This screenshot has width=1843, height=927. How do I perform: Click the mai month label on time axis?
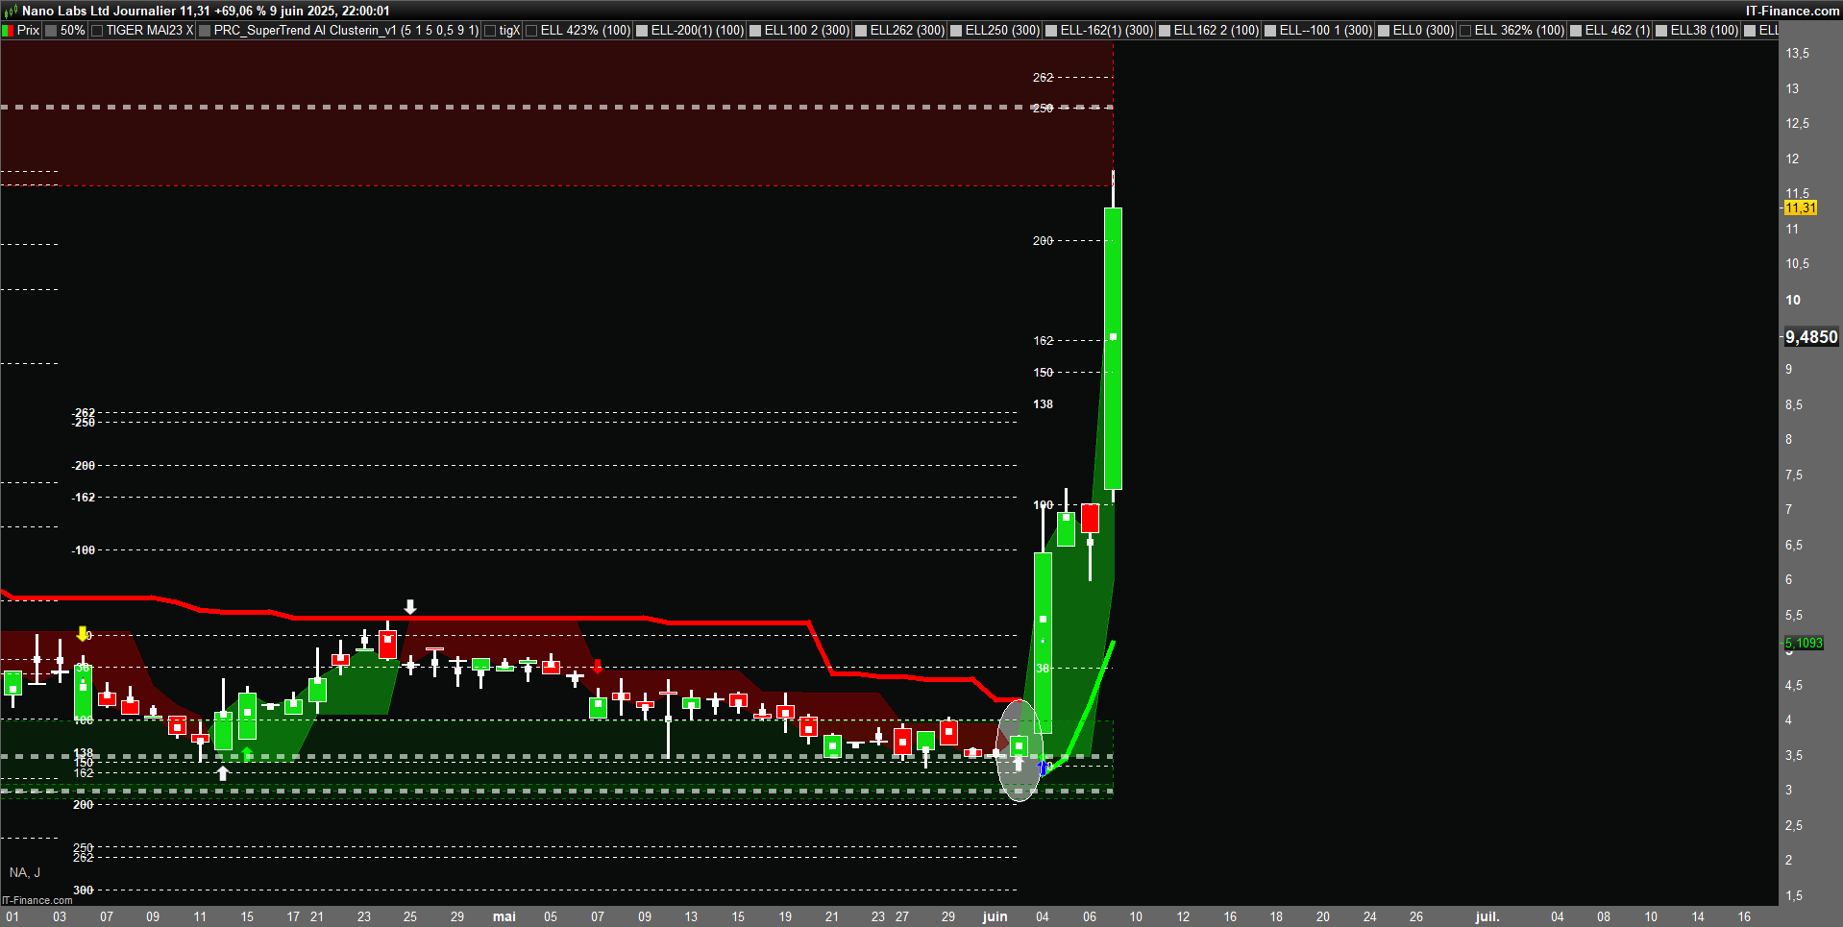504,916
